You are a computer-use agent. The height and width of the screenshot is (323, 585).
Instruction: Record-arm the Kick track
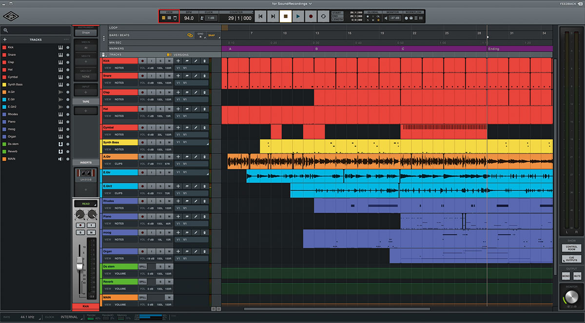143,61
